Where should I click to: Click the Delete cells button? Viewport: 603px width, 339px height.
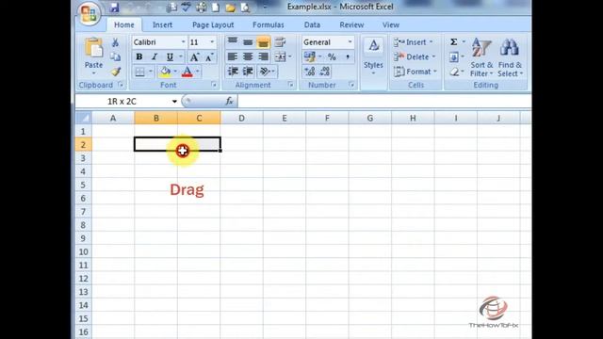pyautogui.click(x=415, y=56)
